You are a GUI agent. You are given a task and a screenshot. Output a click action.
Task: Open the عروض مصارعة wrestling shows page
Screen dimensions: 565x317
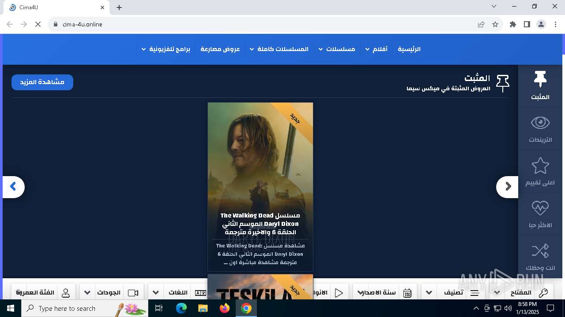pyautogui.click(x=220, y=49)
